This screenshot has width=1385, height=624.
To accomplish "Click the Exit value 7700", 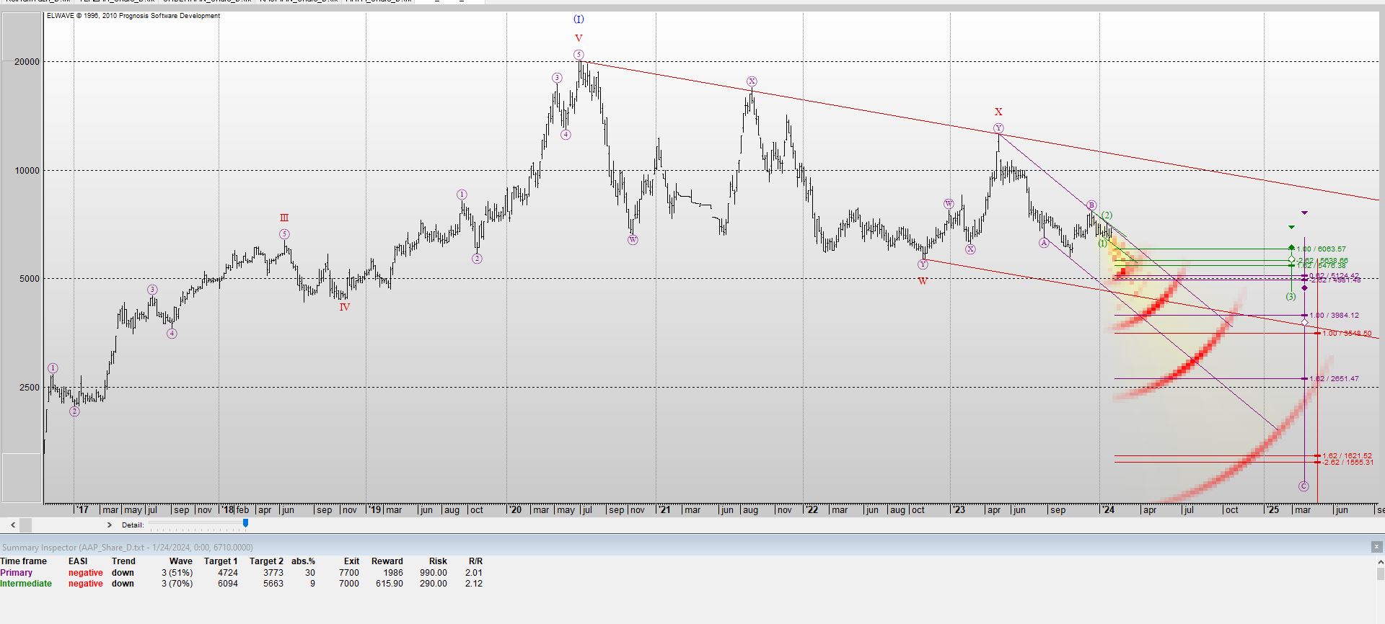I will [348, 573].
